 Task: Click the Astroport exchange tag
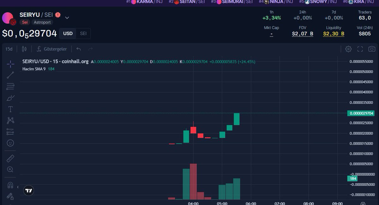click(x=42, y=22)
